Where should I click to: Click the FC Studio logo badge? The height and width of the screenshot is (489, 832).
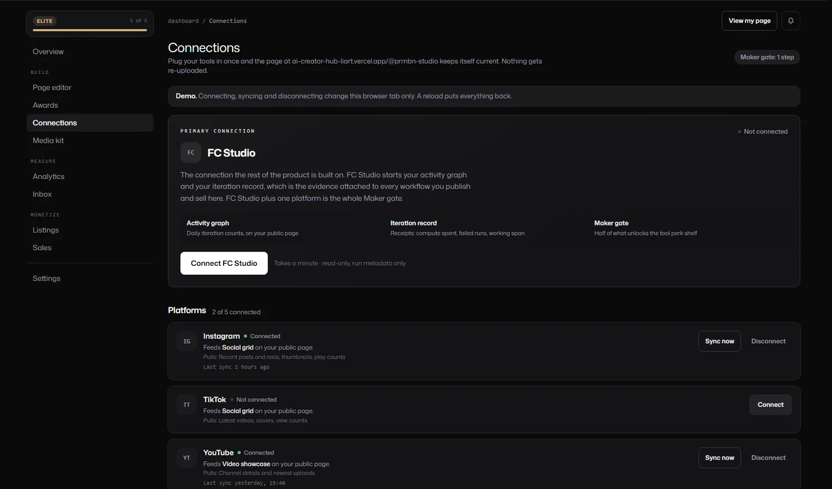[x=190, y=153]
